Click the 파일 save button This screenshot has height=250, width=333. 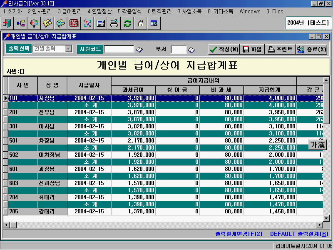tap(252, 49)
